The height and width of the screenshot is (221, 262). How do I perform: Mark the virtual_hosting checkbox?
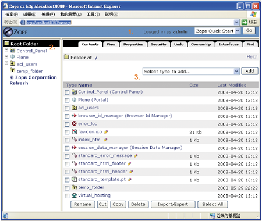(67, 196)
